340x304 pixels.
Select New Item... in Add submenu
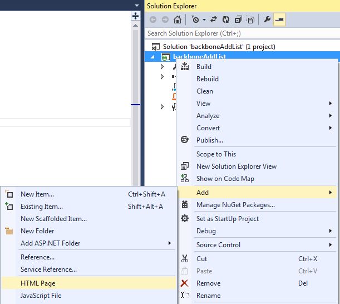tap(88, 194)
